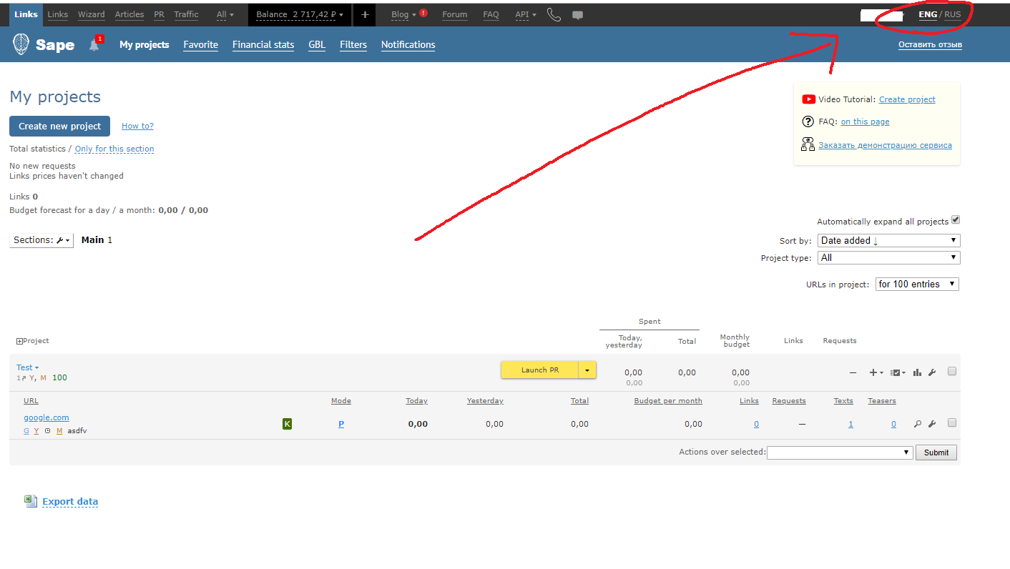Image resolution: width=1010 pixels, height=569 pixels.
Task: Click the Export data link
Action: coord(70,502)
